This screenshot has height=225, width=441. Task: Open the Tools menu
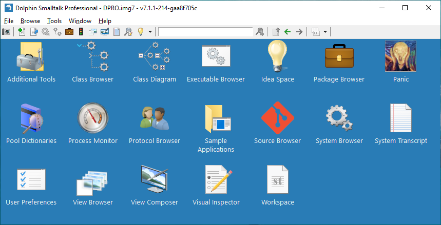point(54,21)
